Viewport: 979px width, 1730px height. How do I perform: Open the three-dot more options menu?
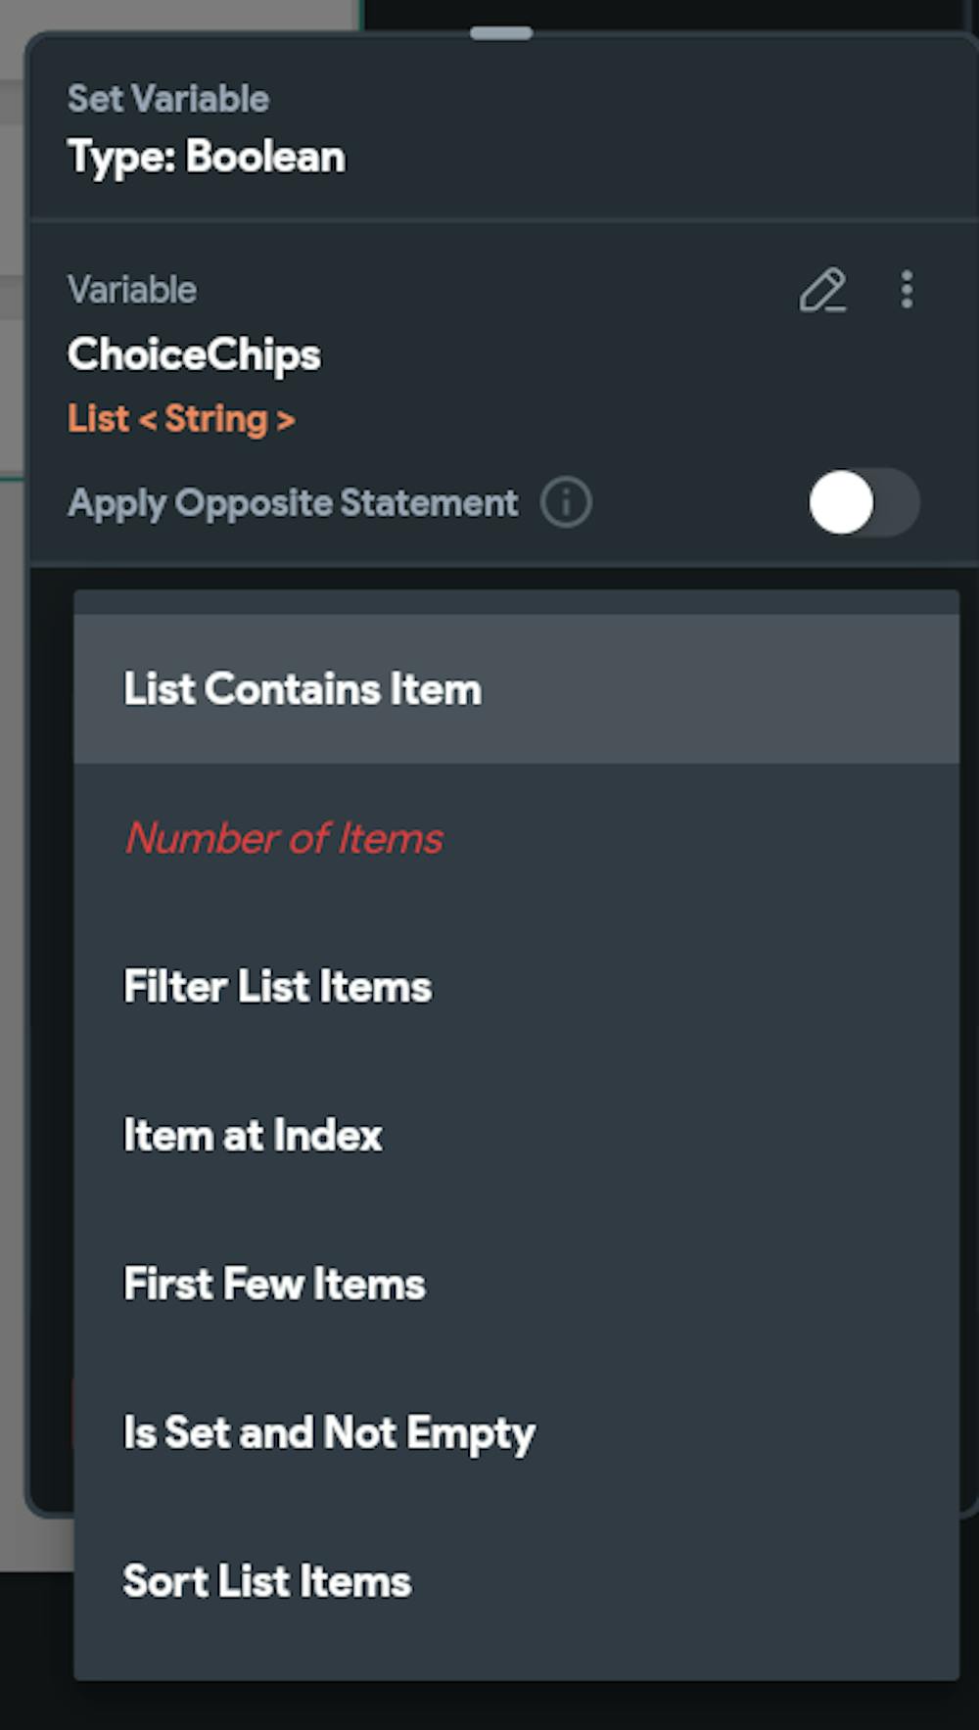[x=907, y=290]
